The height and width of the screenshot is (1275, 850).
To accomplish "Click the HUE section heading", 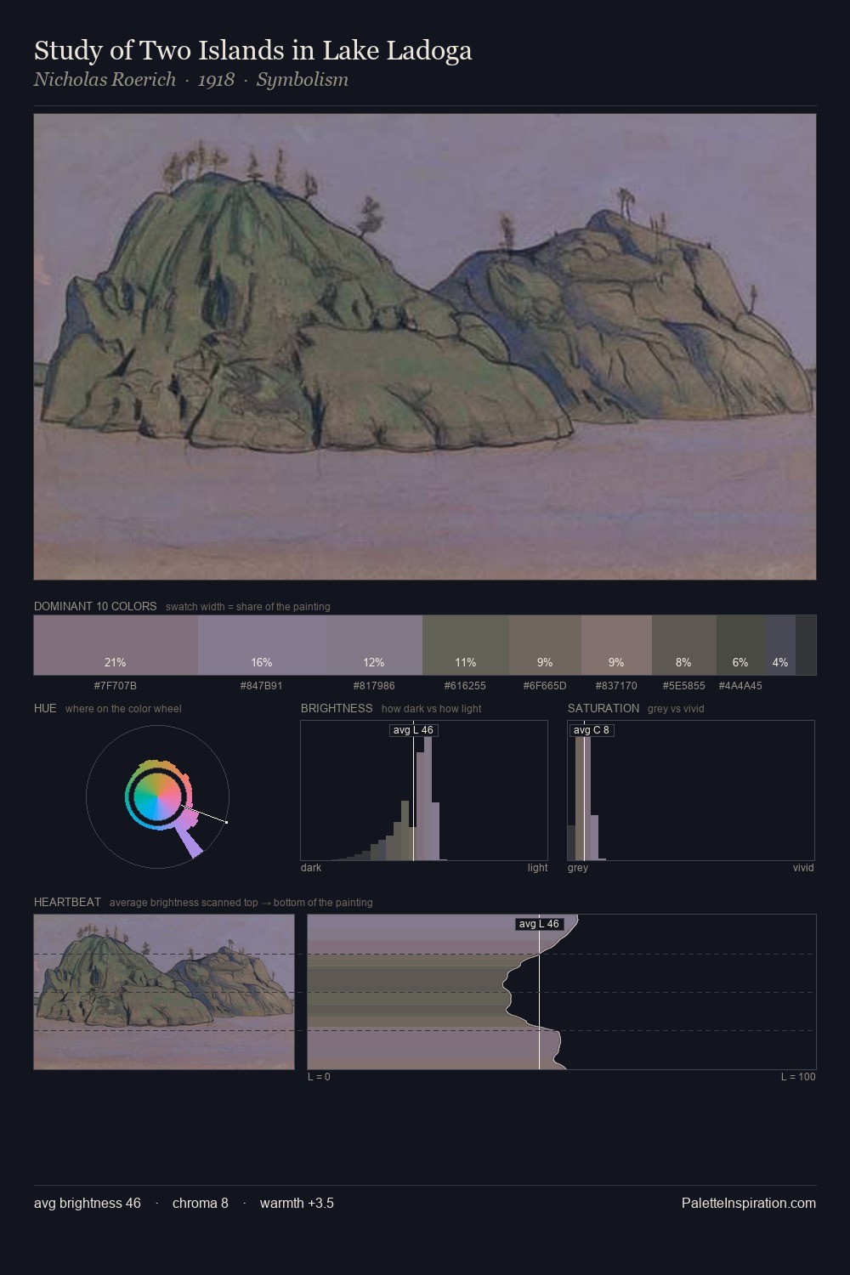I will [45, 708].
